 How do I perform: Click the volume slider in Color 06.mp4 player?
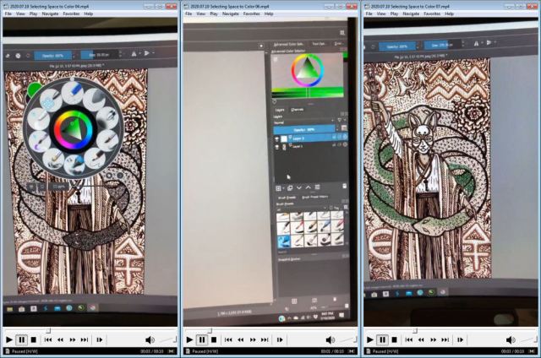click(347, 340)
